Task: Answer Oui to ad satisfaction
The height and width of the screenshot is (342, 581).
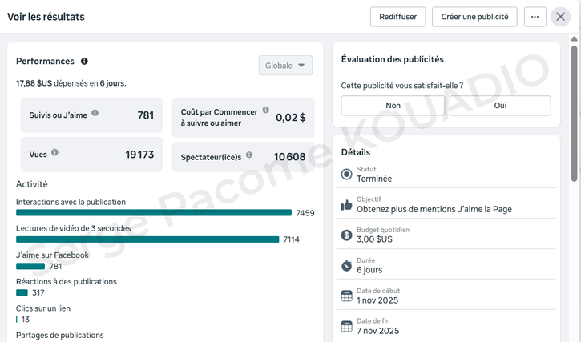Action: click(x=500, y=106)
